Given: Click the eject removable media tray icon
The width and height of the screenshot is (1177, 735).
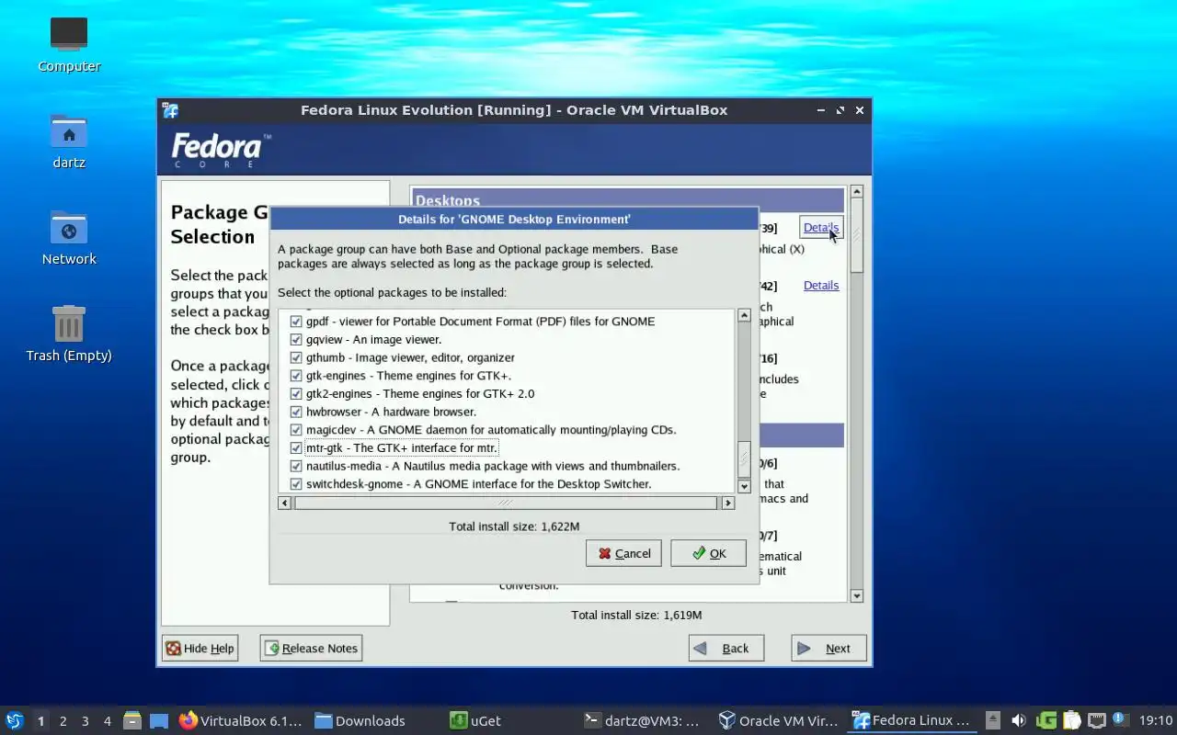Looking at the screenshot, I should [993, 720].
